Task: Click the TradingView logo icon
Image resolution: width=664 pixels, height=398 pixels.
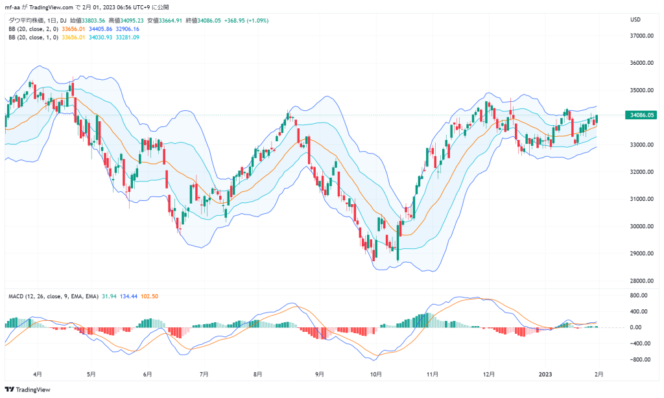Action: 9,390
